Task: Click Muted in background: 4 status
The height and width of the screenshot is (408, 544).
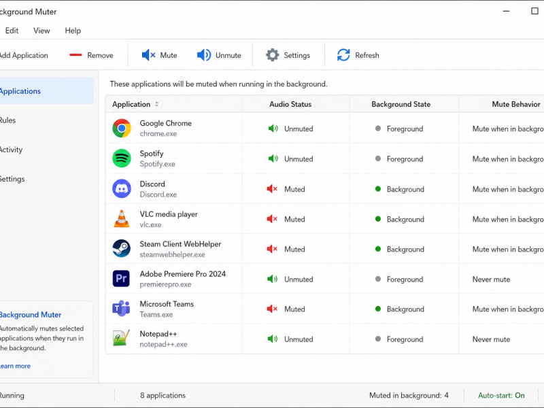Action: coord(409,395)
